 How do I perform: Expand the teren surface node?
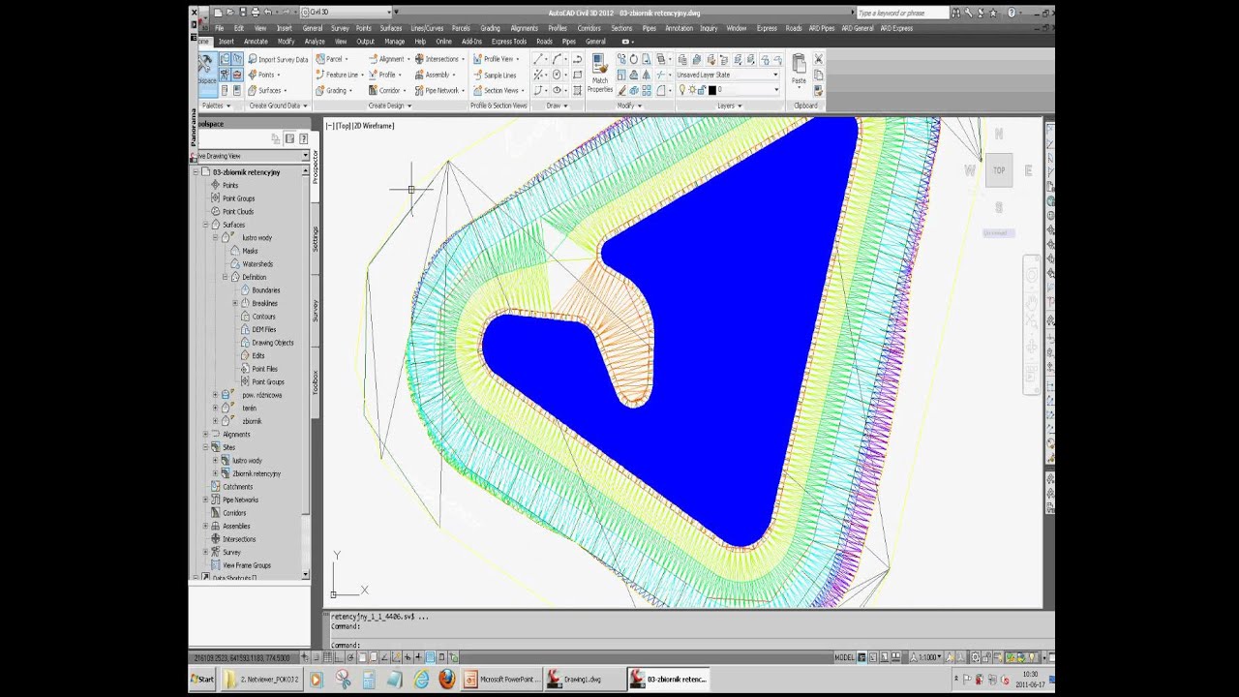point(216,409)
